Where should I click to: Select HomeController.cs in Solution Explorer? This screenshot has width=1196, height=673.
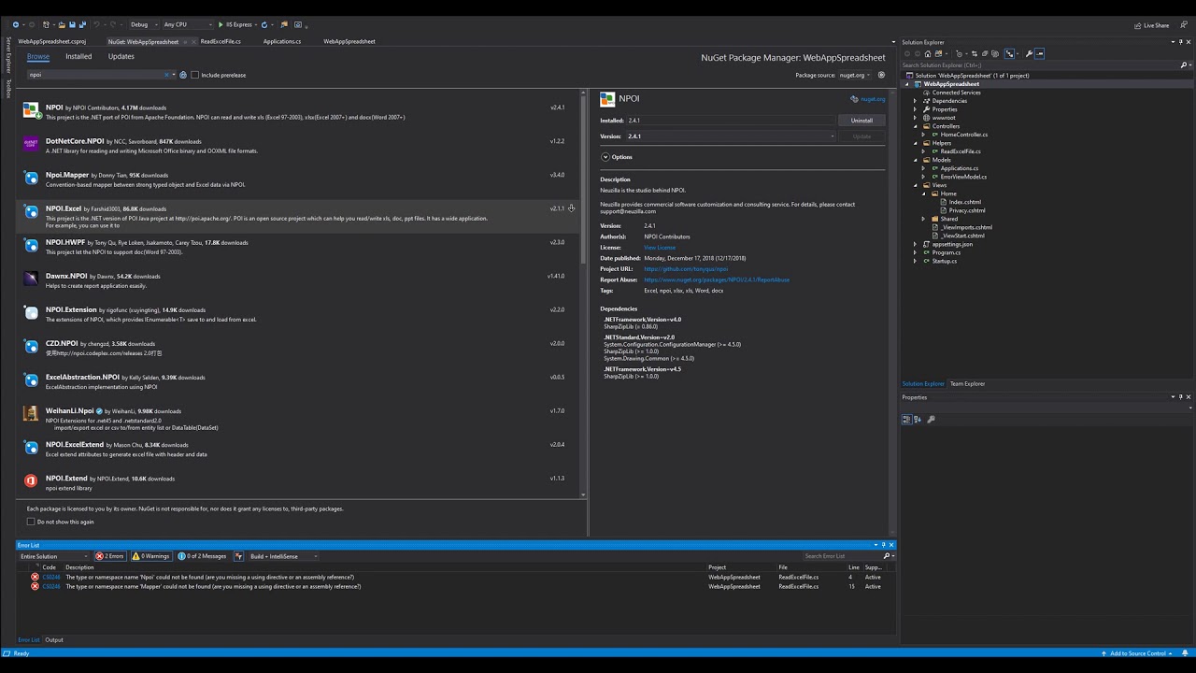click(x=963, y=135)
